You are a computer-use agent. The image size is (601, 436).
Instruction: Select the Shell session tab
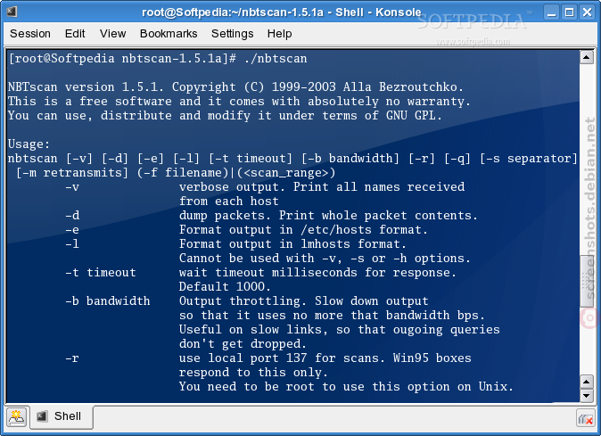(x=62, y=416)
